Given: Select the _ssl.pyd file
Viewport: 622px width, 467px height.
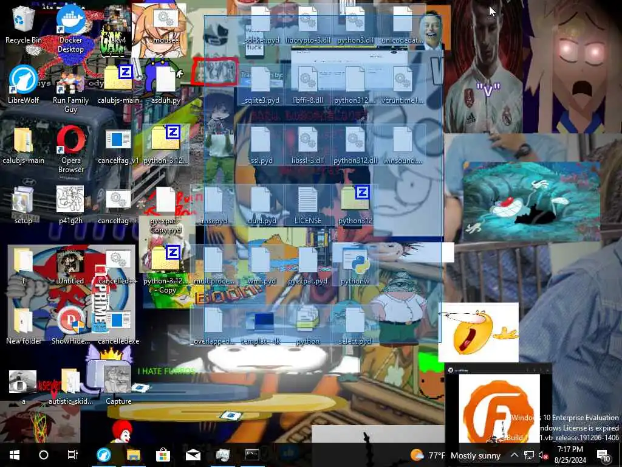Looking at the screenshot, I should (x=261, y=145).
